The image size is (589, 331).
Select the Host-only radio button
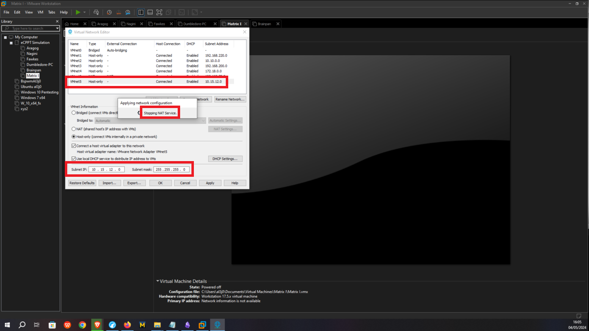pyautogui.click(x=74, y=137)
